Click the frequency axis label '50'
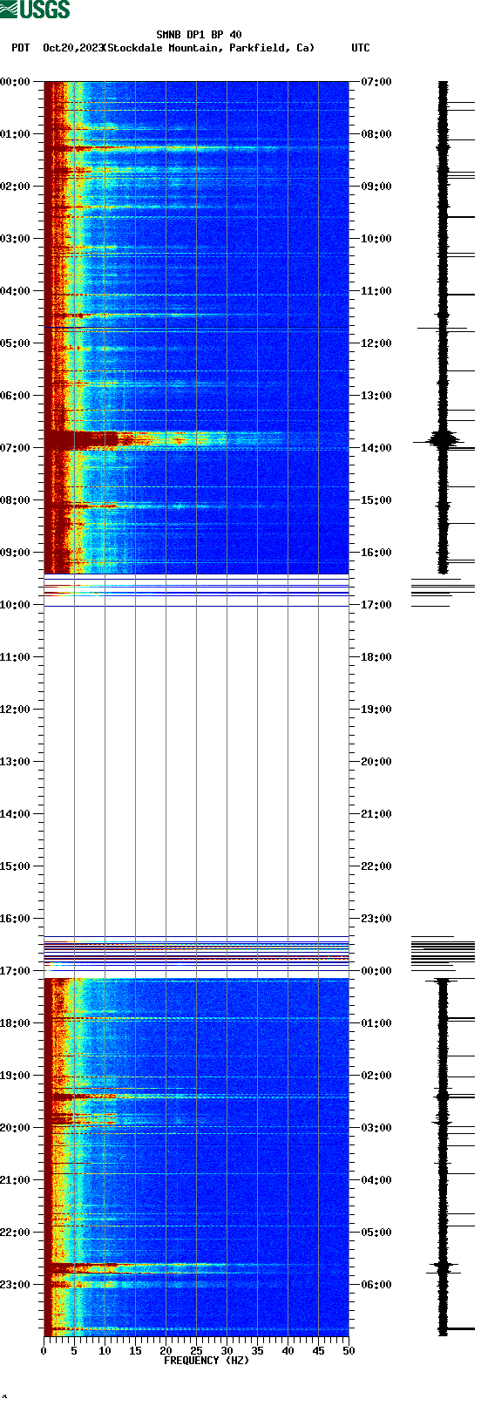481x1406 pixels. coord(349,1351)
